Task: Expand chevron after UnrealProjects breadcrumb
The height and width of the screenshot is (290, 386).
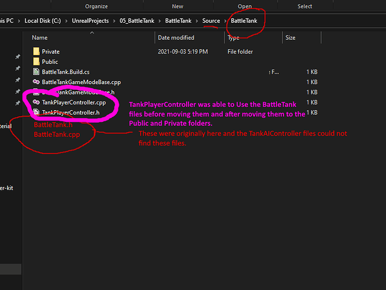Action: (114, 21)
